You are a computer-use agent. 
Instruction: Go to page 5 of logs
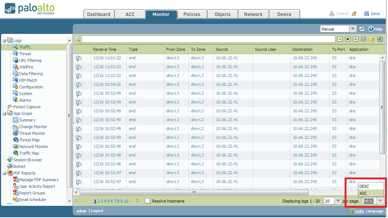108,201
